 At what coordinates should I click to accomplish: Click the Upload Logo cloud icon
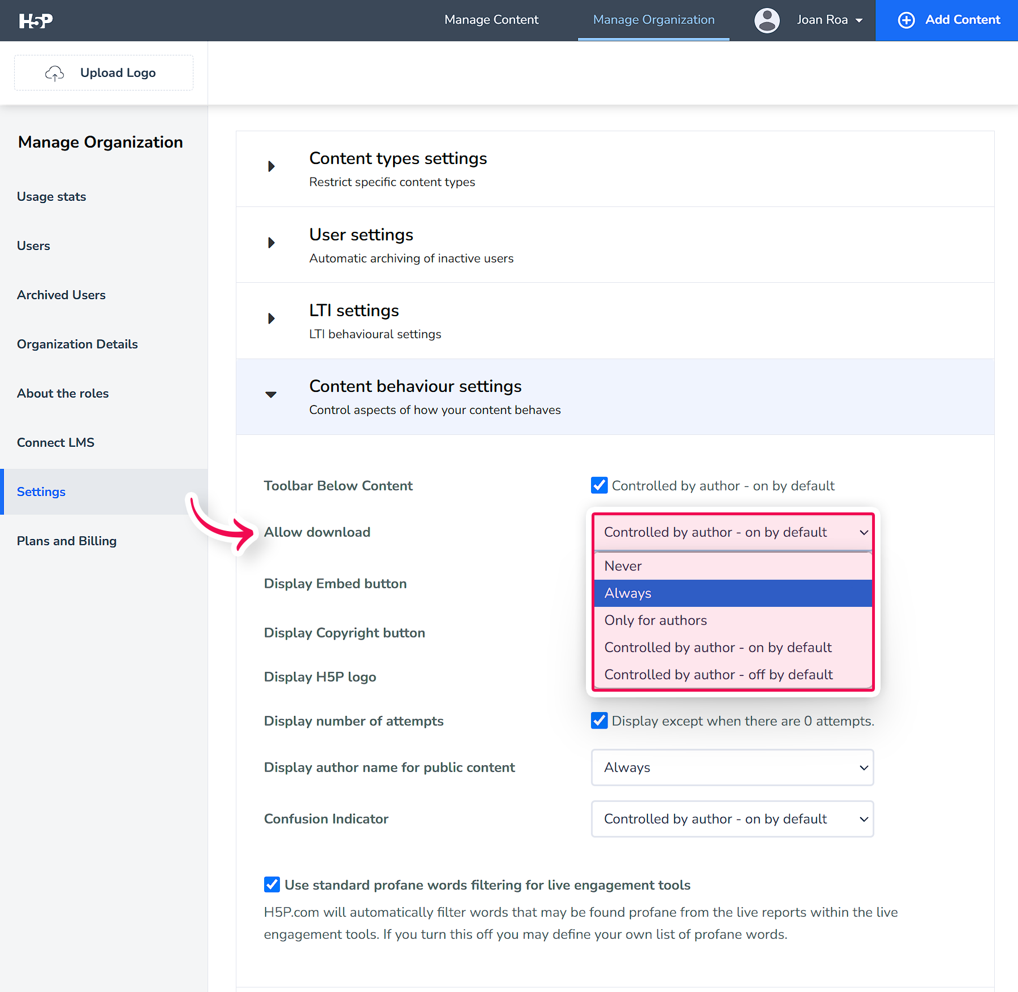pos(54,72)
